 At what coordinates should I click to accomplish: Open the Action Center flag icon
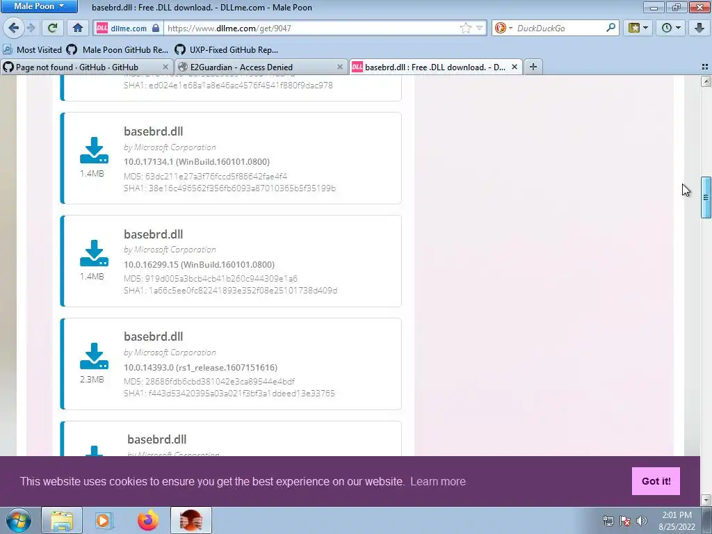625,521
